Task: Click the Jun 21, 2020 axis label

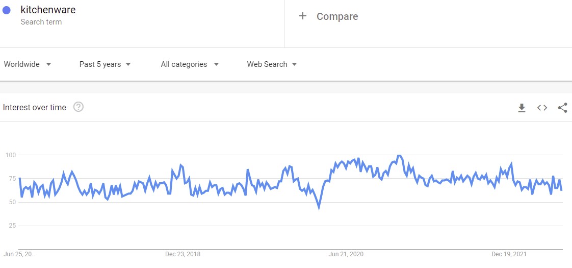Action: click(x=346, y=254)
